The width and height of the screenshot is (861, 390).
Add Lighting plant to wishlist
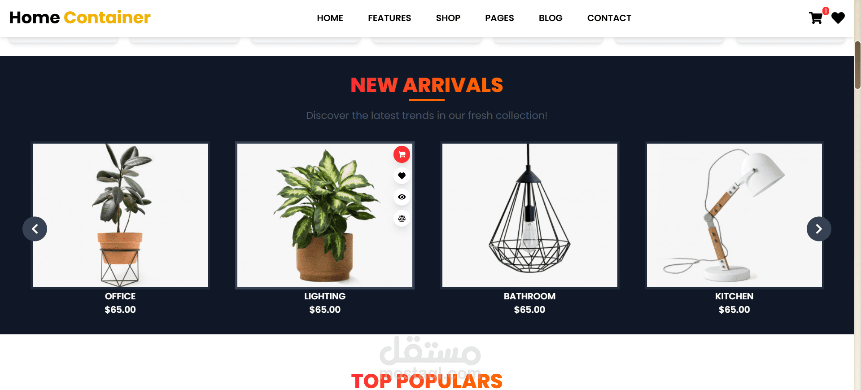click(402, 175)
